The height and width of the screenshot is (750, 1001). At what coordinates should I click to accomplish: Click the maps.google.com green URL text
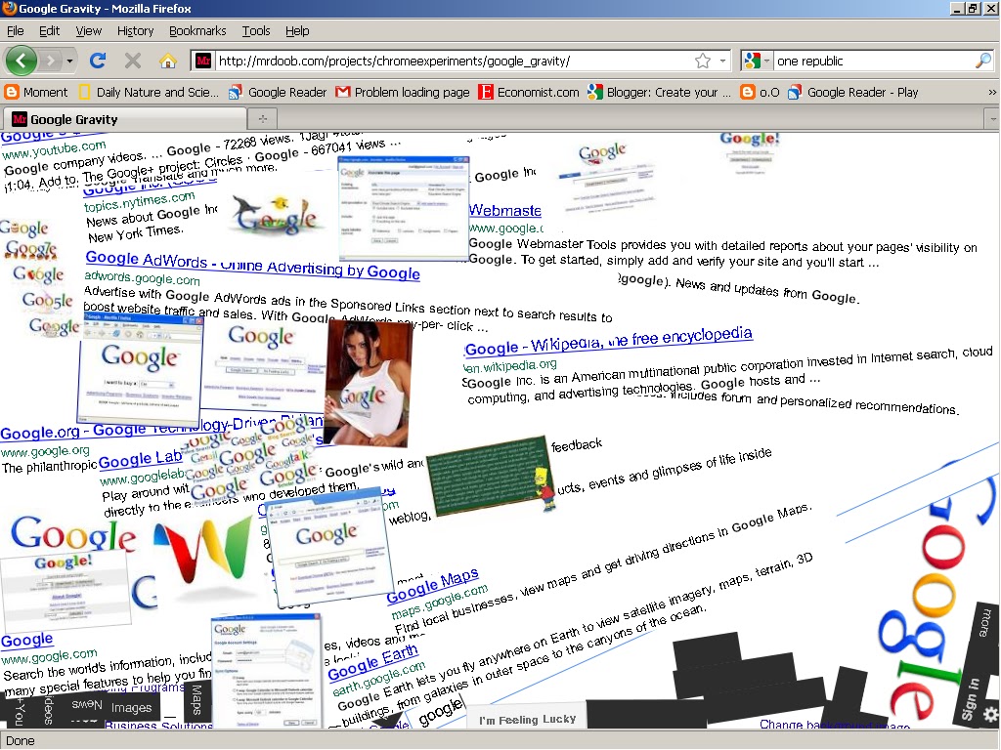click(x=440, y=602)
